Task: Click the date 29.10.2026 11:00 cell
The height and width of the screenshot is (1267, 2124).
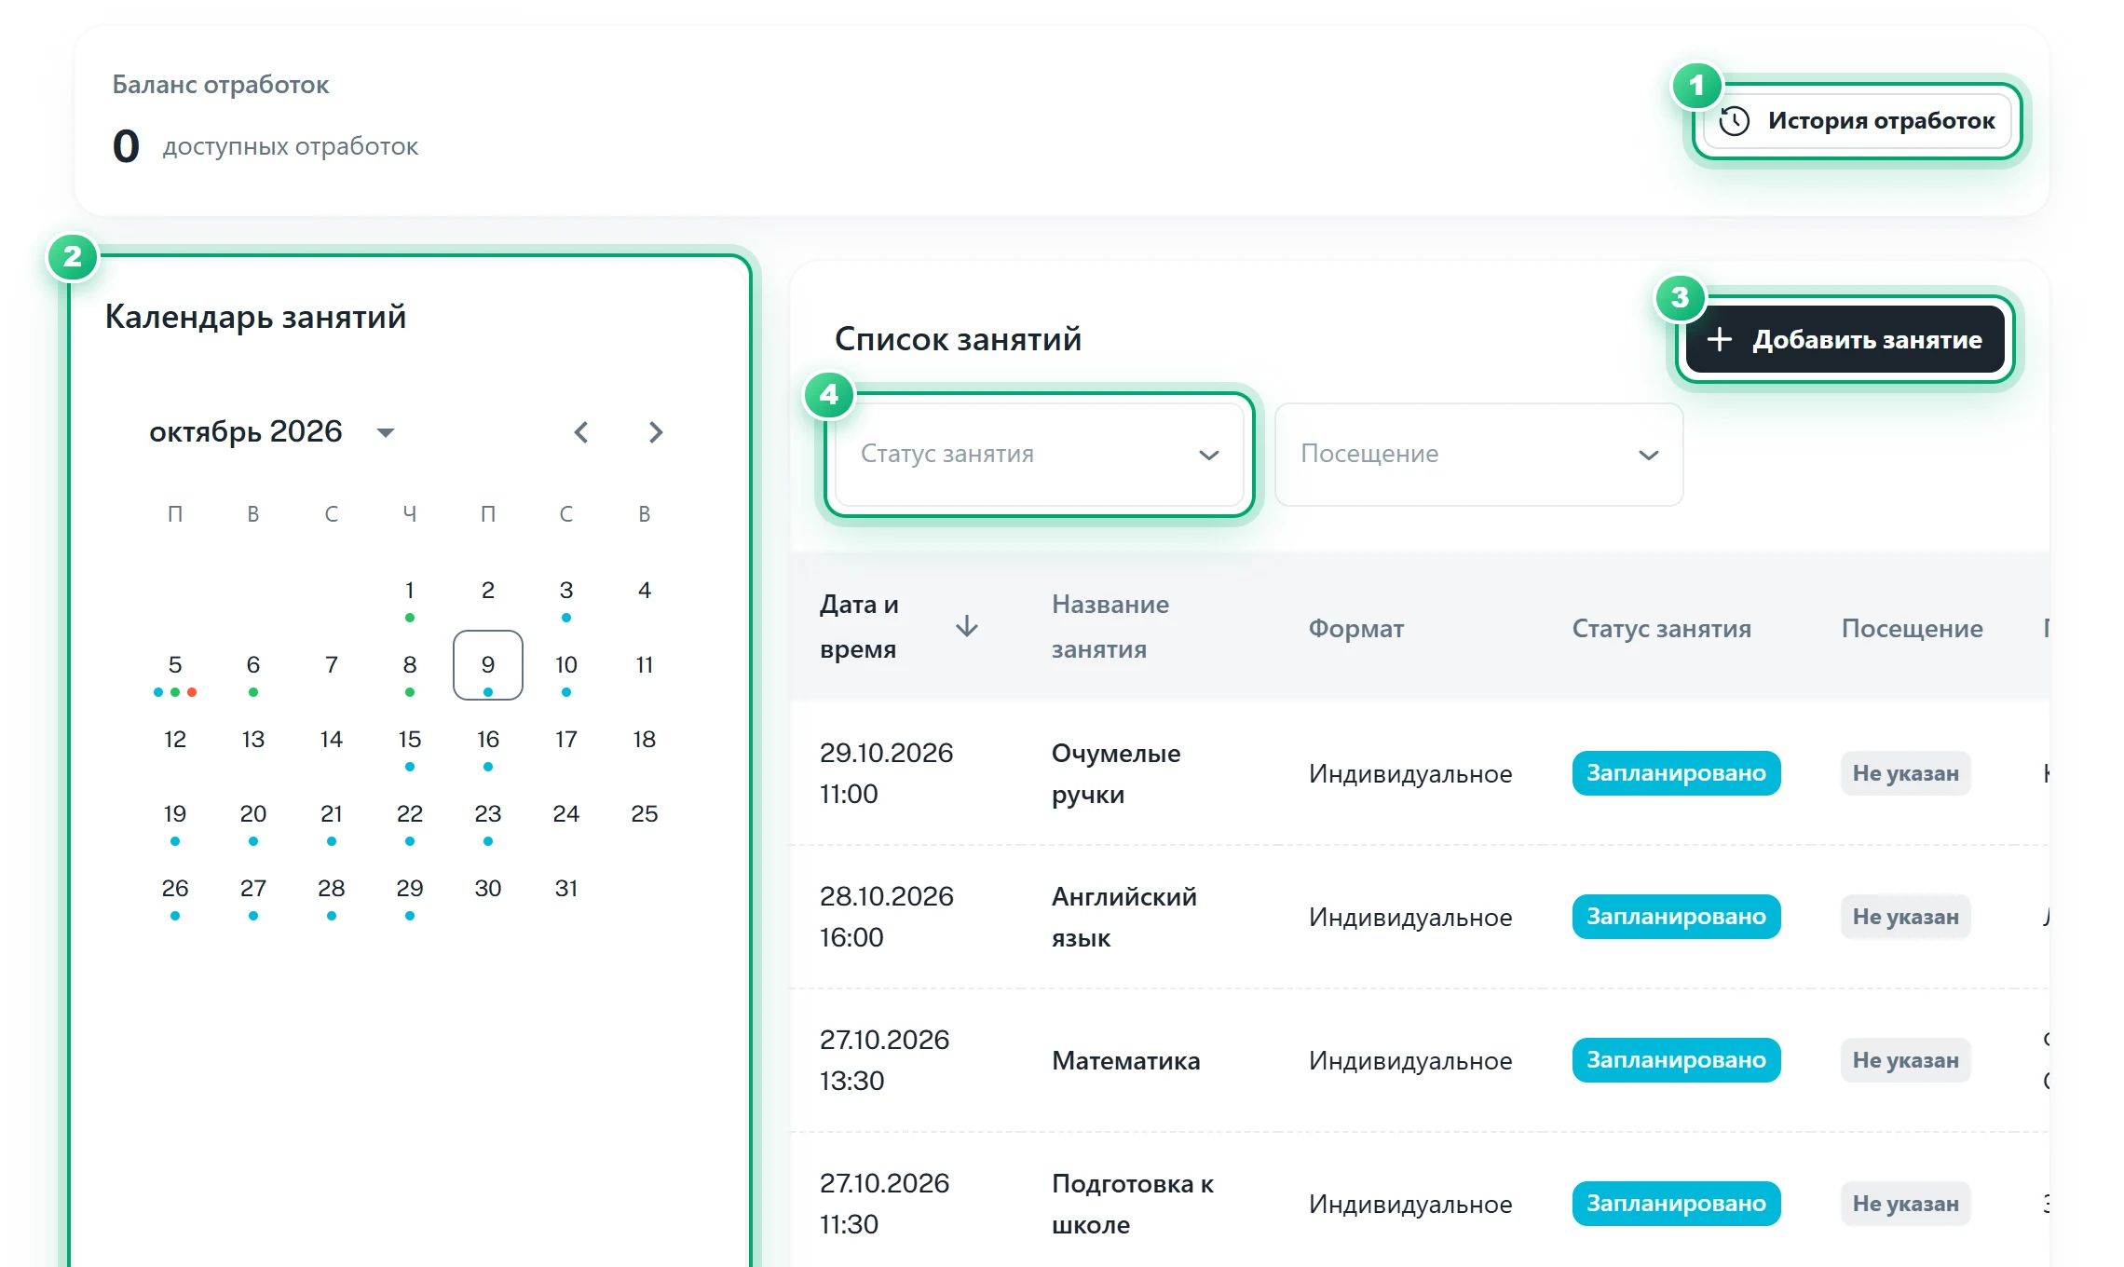Action: point(886,773)
